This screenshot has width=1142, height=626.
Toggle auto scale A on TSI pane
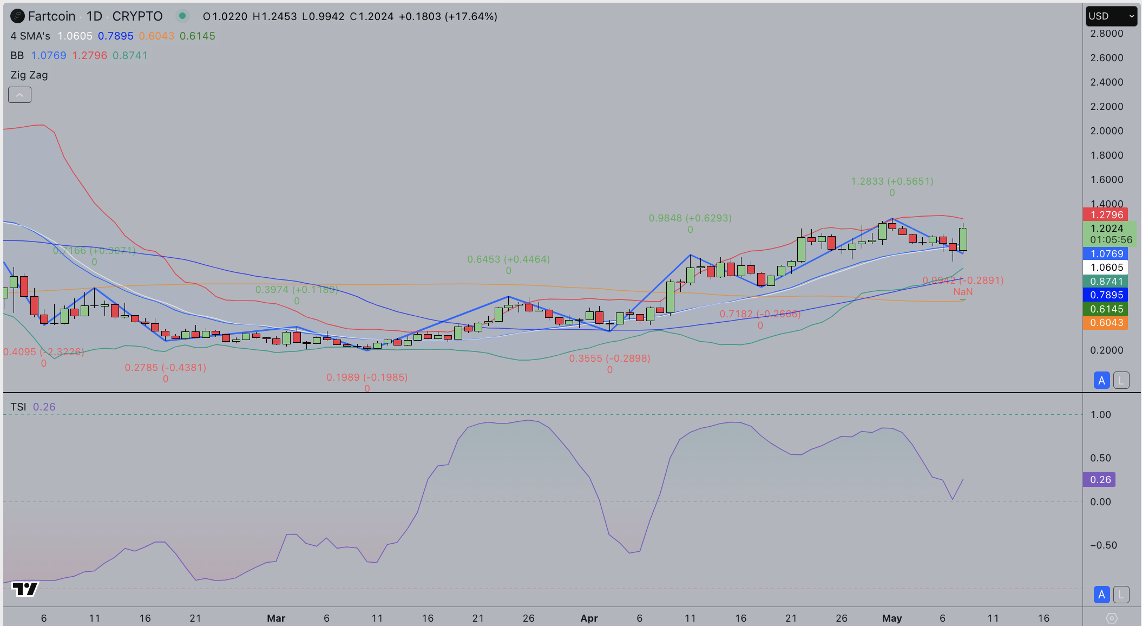pos(1101,595)
